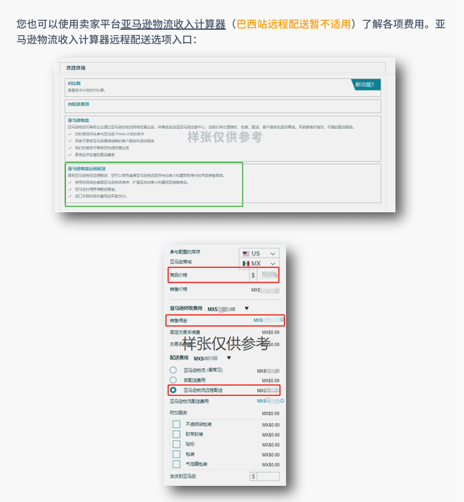
Task: Select the 亚马逊物流远程配送 option card title
Action: (87, 168)
